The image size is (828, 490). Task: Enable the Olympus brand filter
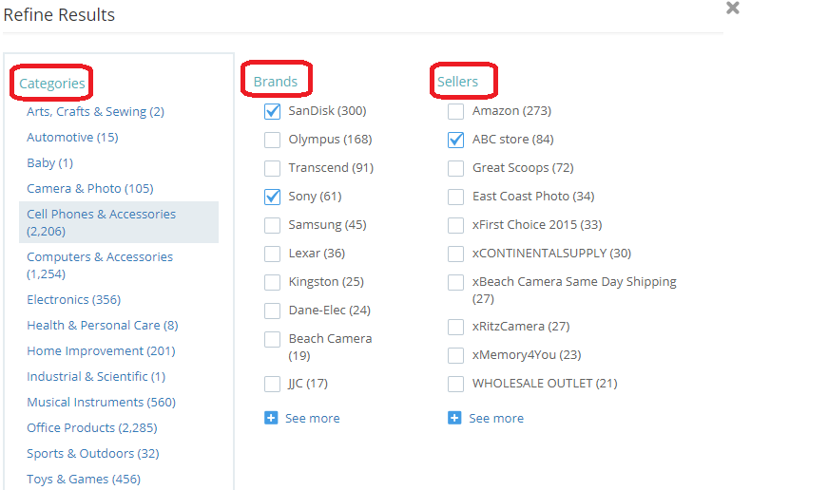(272, 140)
